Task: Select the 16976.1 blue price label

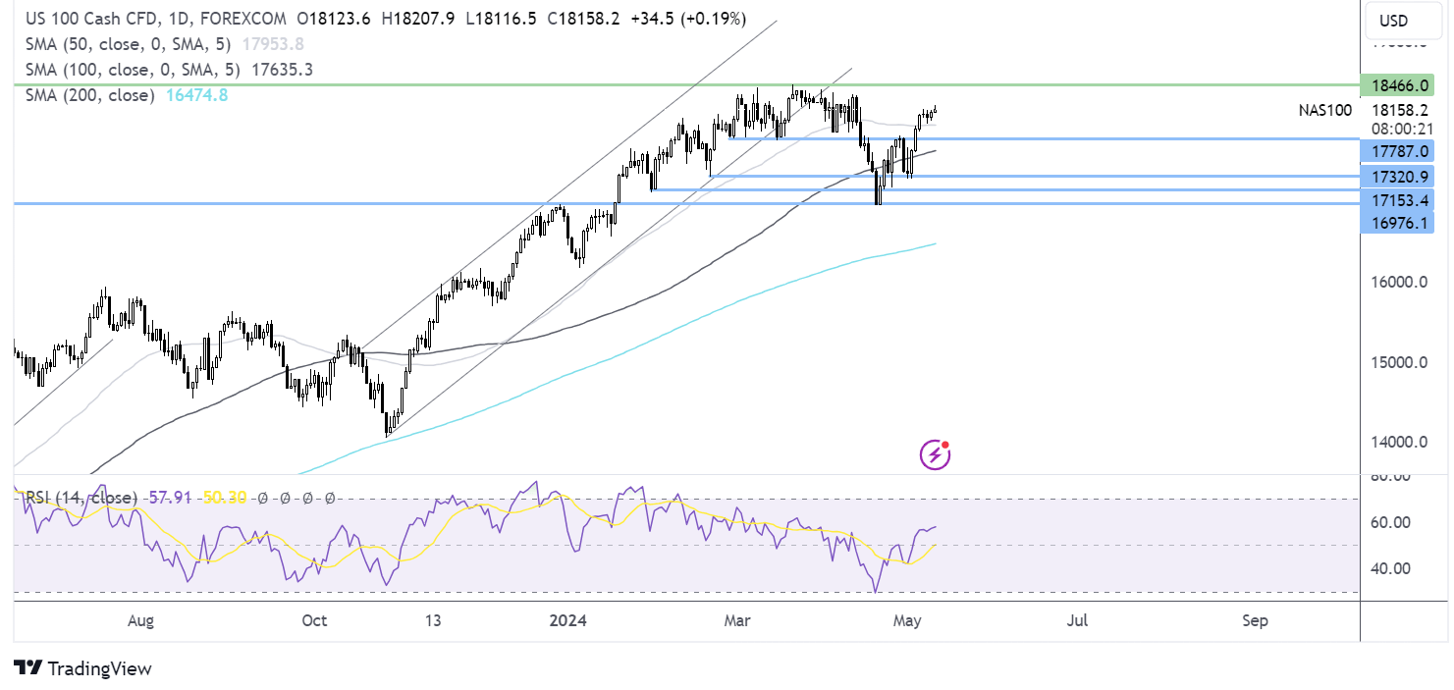Action: point(1396,223)
